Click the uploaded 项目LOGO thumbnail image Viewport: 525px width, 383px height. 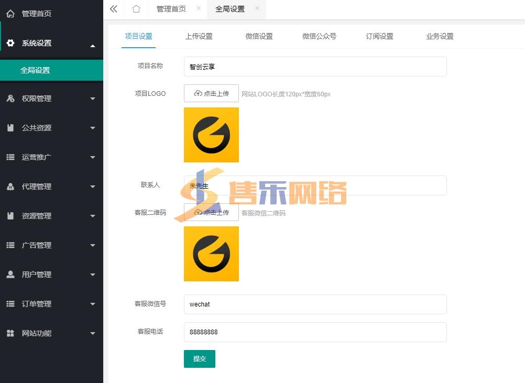click(211, 135)
